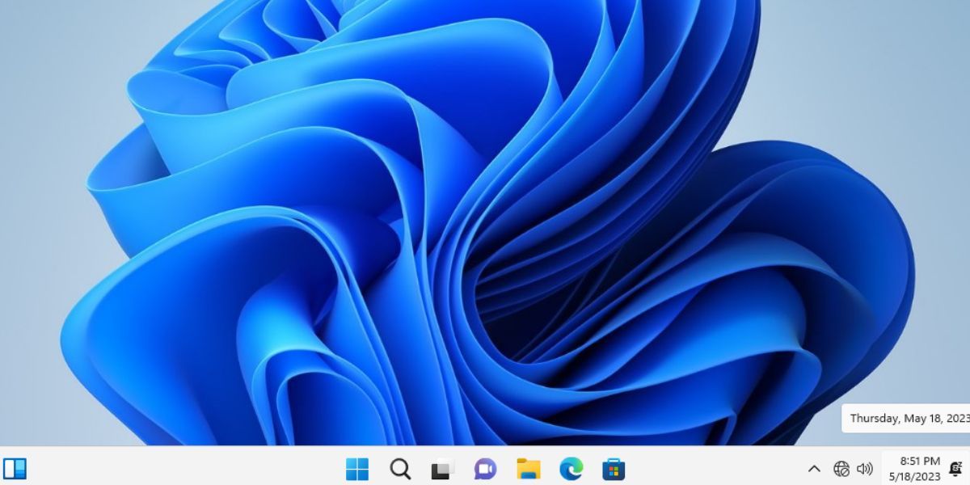Click an empty area of the taskbar
This screenshot has width=970, height=485.
[x=202, y=469]
